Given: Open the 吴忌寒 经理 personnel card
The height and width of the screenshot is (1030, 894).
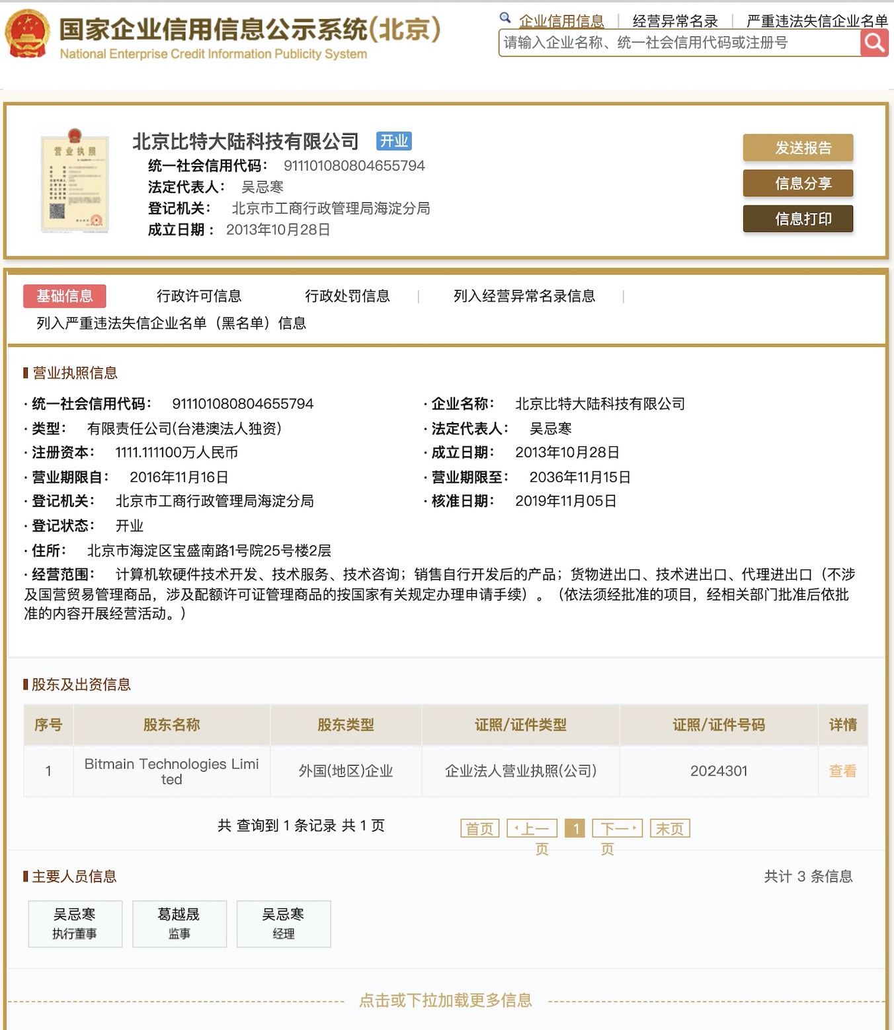Looking at the screenshot, I should click(283, 924).
